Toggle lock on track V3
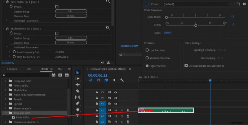Screen dimensions: 248x125 97,92
